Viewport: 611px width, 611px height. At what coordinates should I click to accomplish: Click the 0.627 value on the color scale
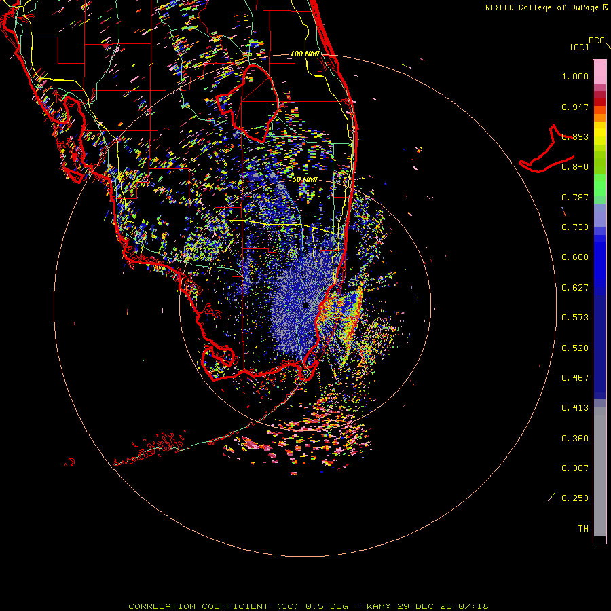575,288
